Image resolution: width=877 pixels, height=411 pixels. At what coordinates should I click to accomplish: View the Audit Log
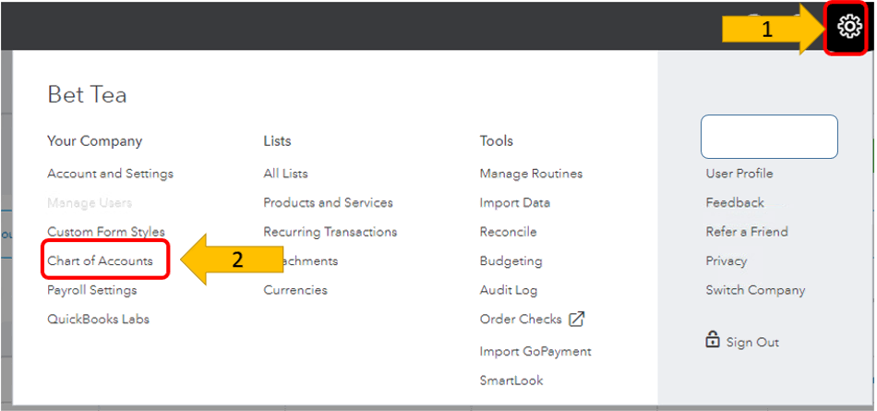point(508,290)
